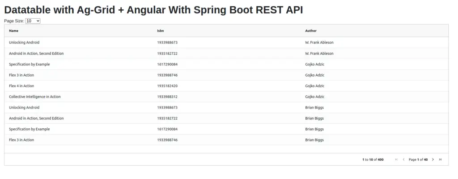Click the 1 to 10 of 400 summary
This screenshot has height=179, width=458.
[x=373, y=159]
